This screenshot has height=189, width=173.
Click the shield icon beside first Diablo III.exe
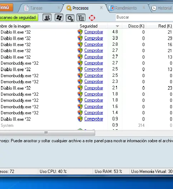[80, 32]
